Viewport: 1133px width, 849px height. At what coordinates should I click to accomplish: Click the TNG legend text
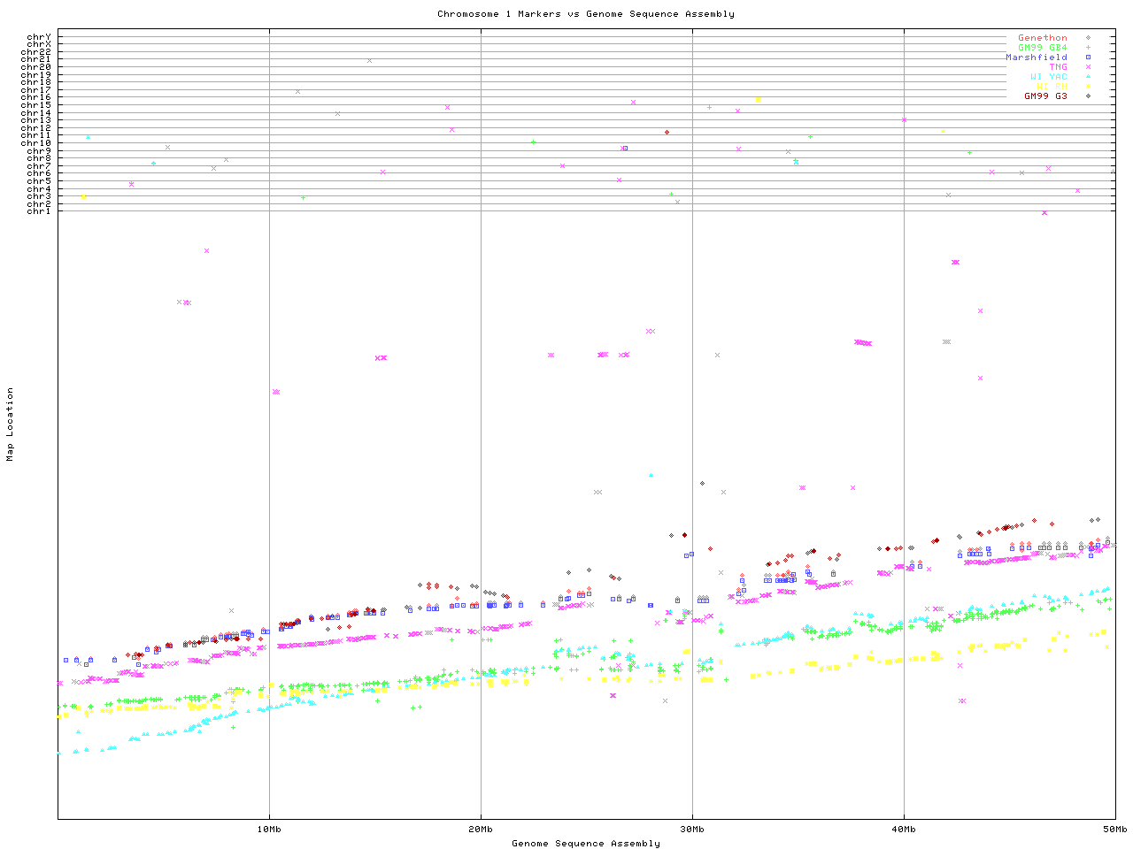click(1058, 67)
